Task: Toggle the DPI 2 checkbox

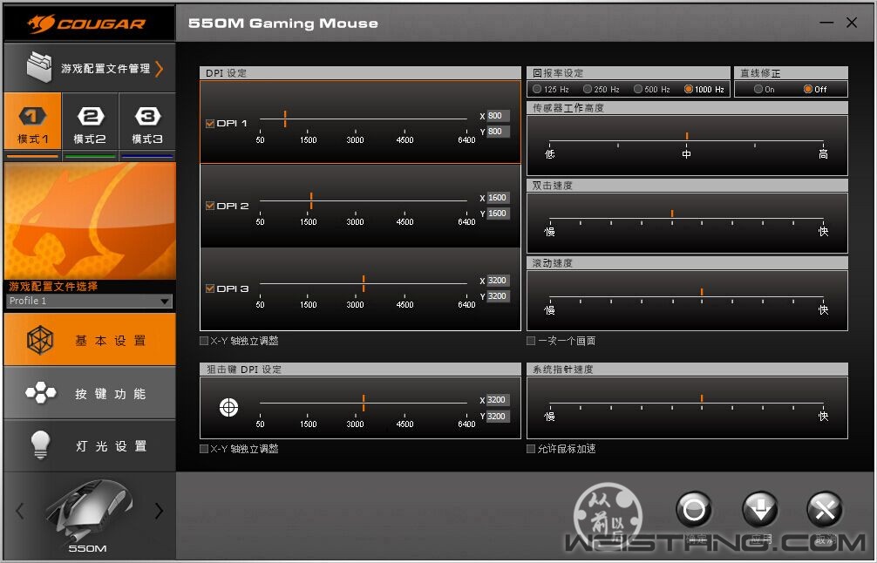Action: point(210,206)
